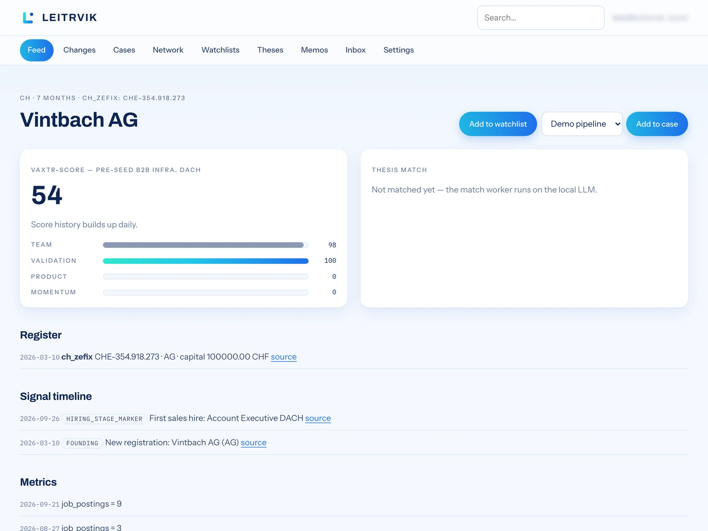
Task: Click the Register section heading
Action: tap(41, 335)
